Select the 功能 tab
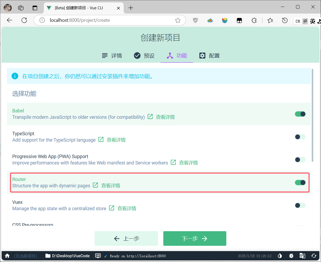 (x=177, y=56)
